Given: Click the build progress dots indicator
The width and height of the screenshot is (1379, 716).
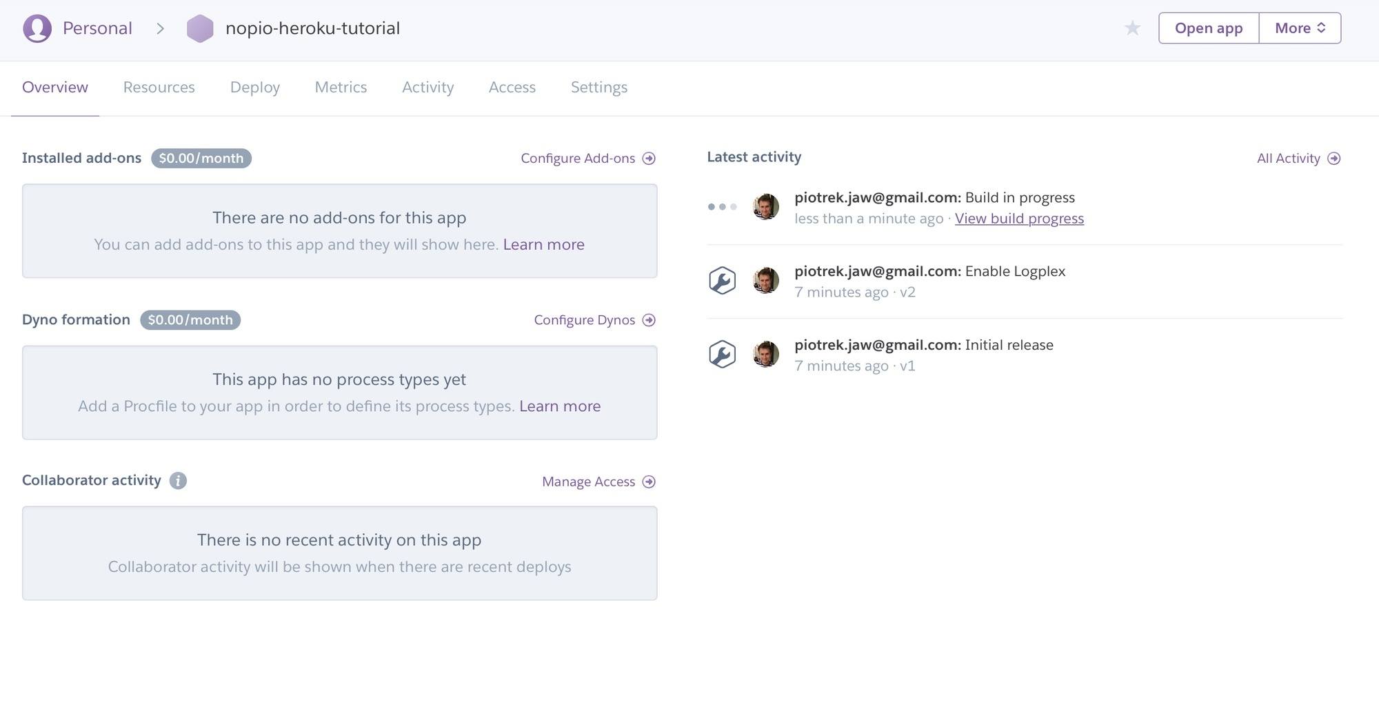Looking at the screenshot, I should pyautogui.click(x=722, y=206).
